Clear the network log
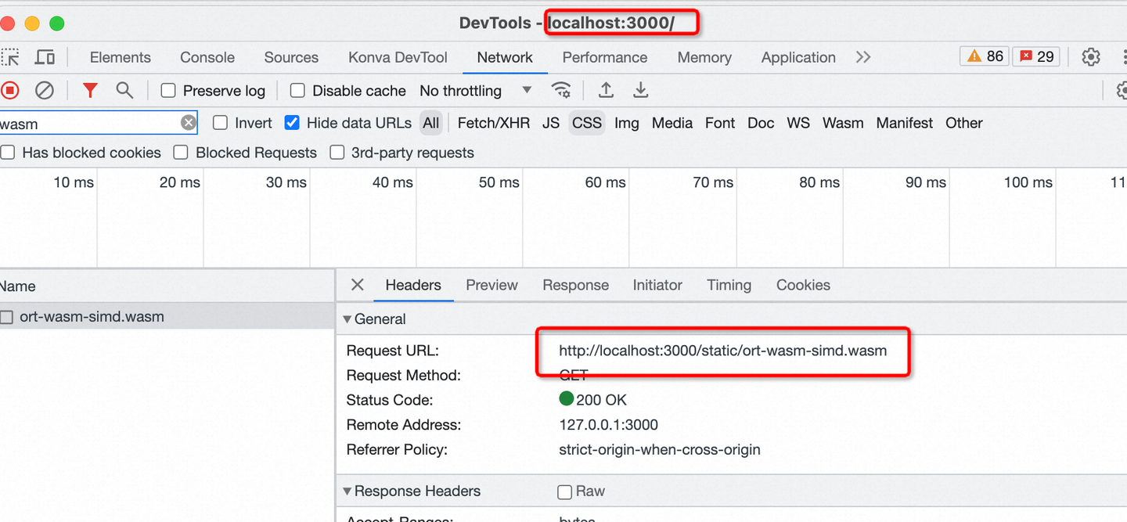1127x522 pixels. point(45,91)
